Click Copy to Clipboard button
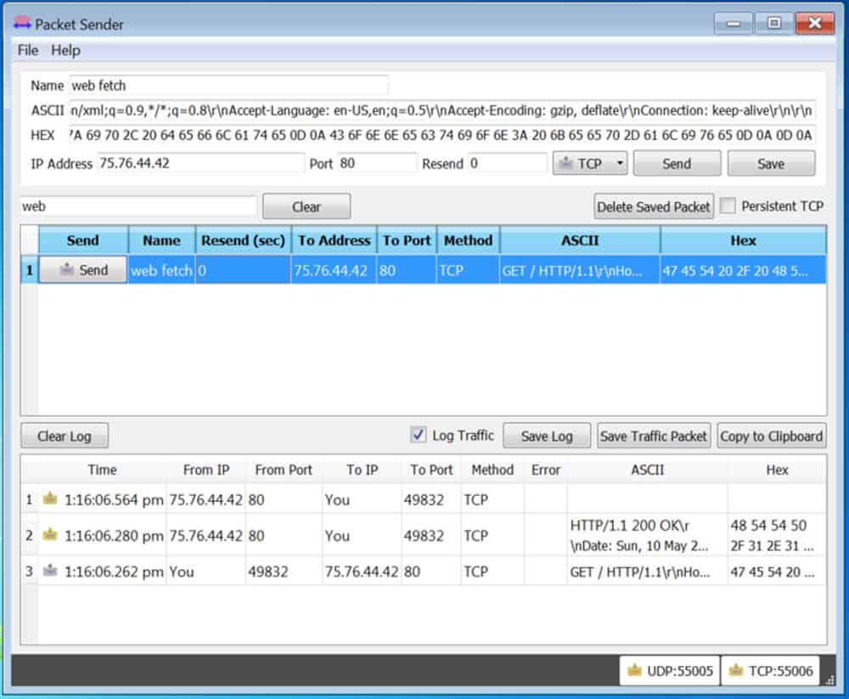This screenshot has width=849, height=699. click(x=771, y=437)
